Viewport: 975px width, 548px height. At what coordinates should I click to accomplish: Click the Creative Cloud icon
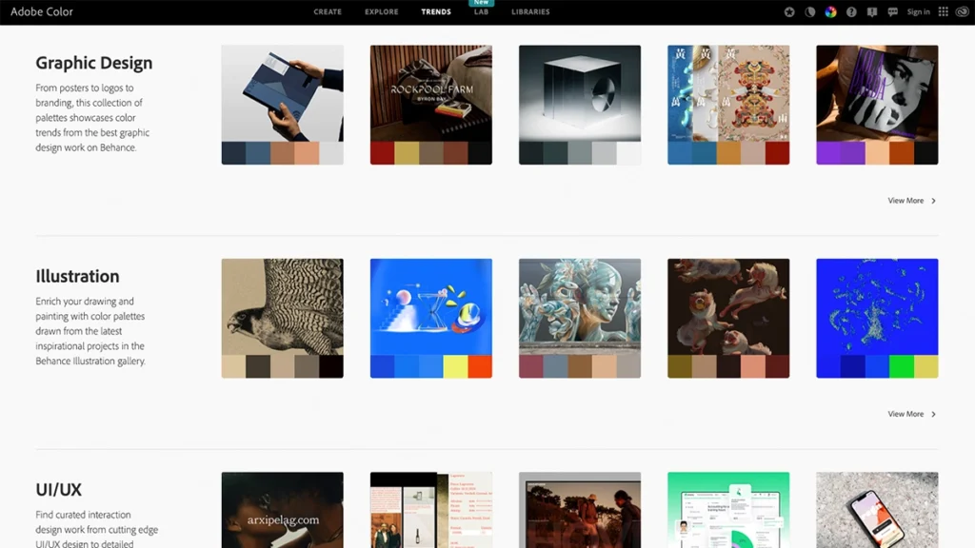pos(962,11)
